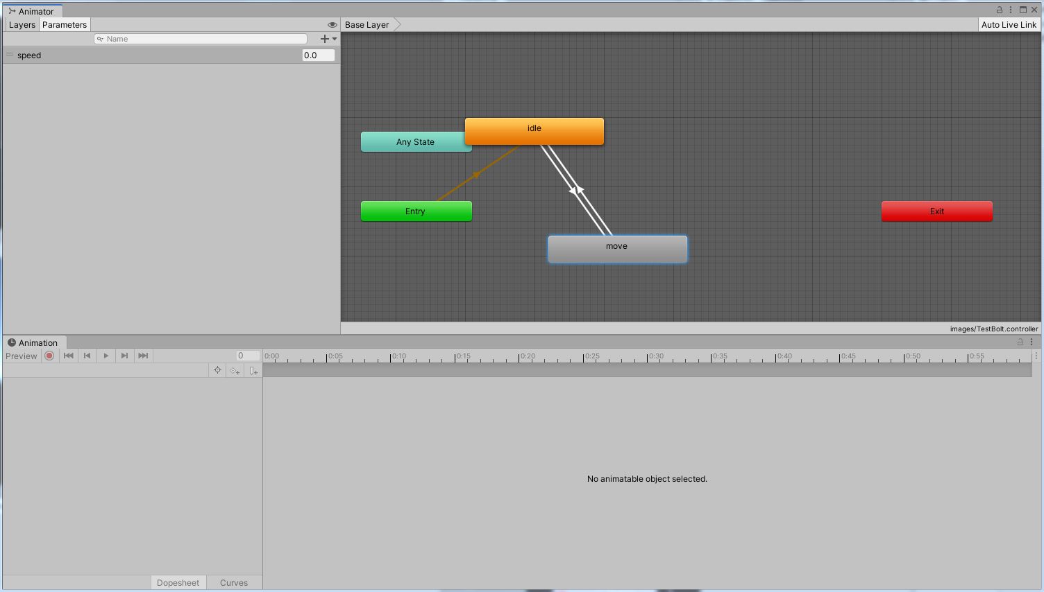Switch to the Layers tab
The image size is (1044, 592).
point(22,24)
